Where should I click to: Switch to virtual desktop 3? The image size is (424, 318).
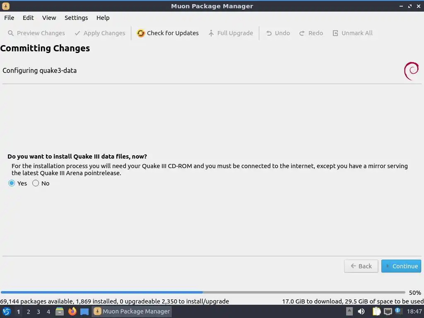(x=39, y=312)
